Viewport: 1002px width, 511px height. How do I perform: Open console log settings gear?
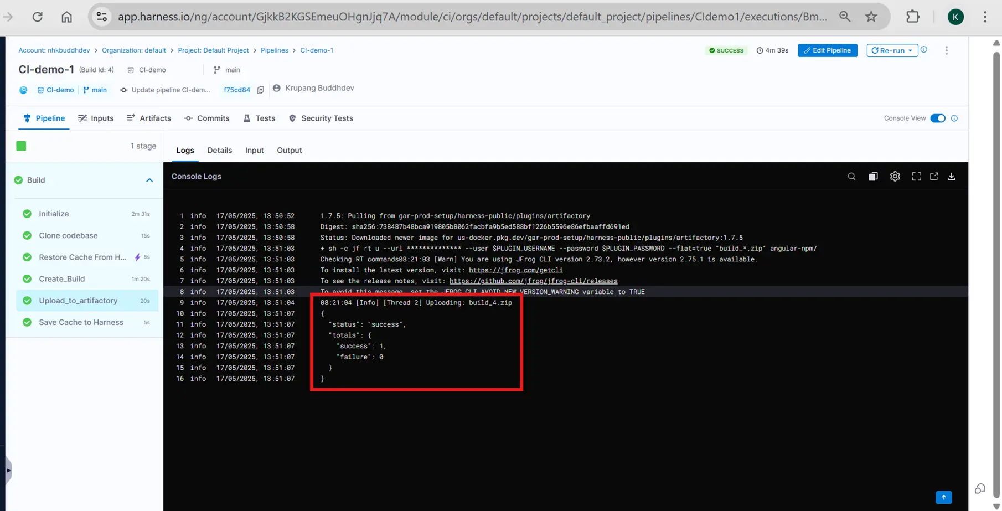tap(895, 177)
